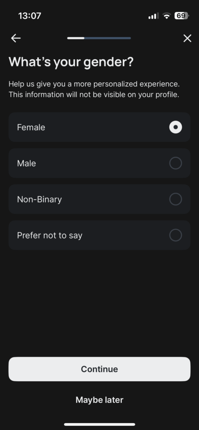Choose the Non-Binary option row label
Screen dimensions: 199x430
tap(39, 199)
